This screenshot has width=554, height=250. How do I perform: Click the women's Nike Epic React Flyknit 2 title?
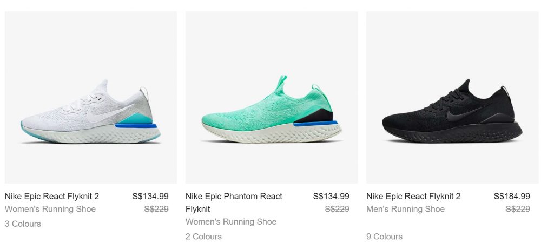[x=52, y=197]
